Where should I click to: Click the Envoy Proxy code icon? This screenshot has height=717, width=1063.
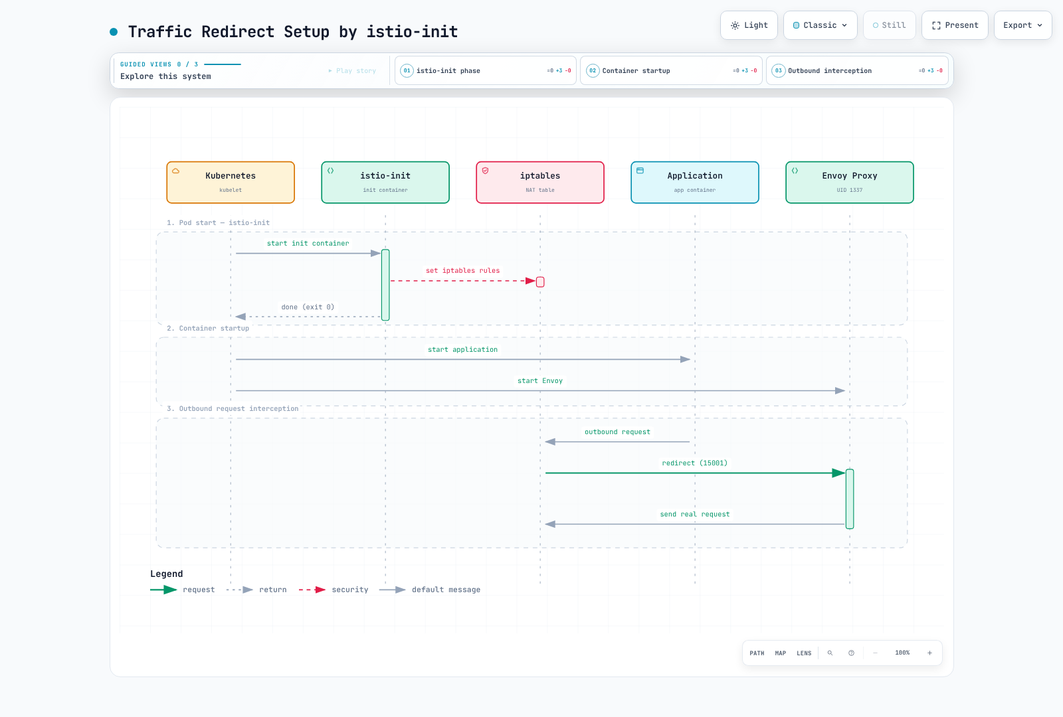point(795,171)
